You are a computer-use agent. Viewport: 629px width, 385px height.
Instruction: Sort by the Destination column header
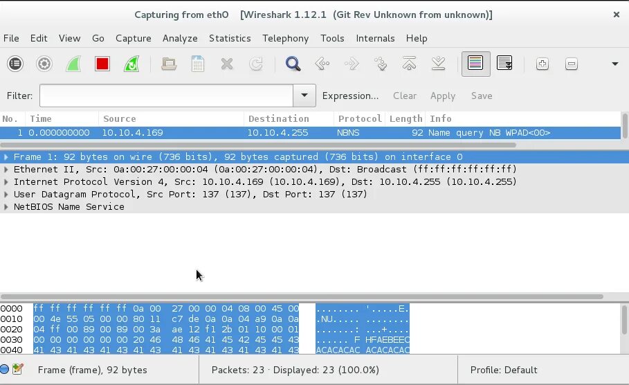coord(289,119)
